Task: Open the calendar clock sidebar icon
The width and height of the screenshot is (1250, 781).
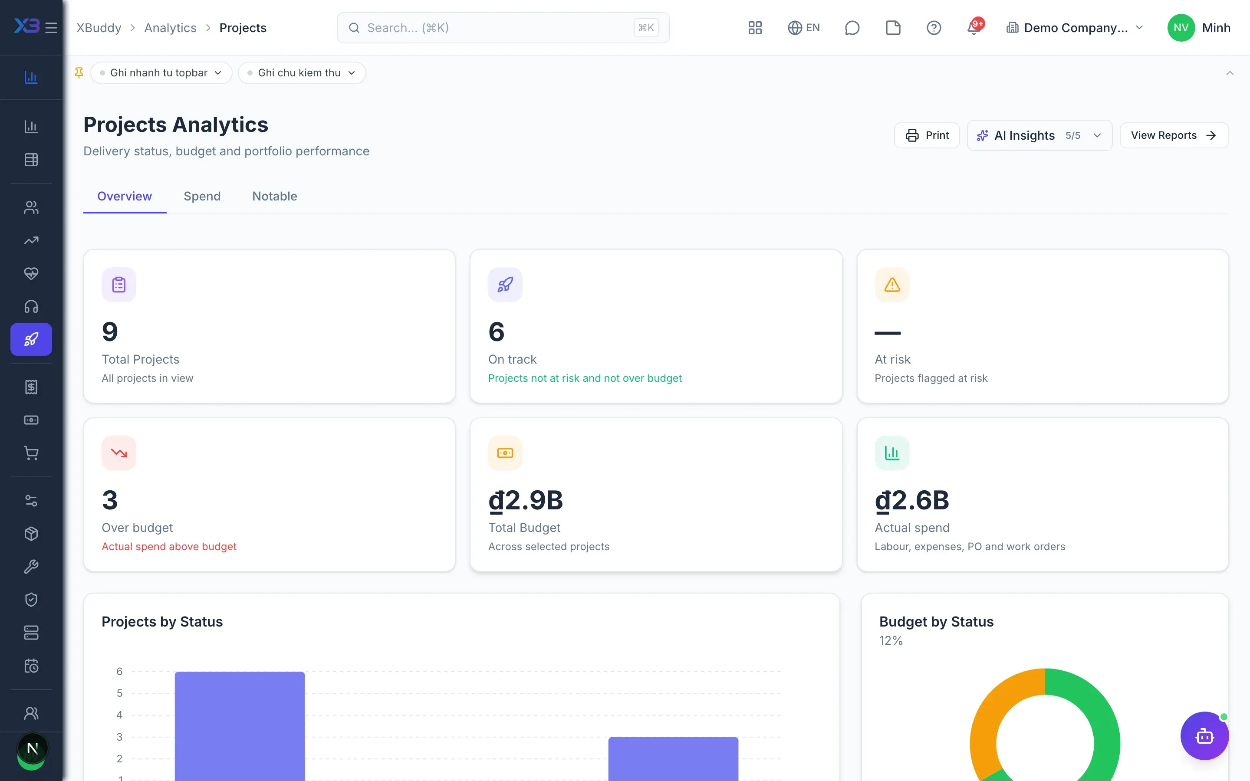Action: pos(31,666)
